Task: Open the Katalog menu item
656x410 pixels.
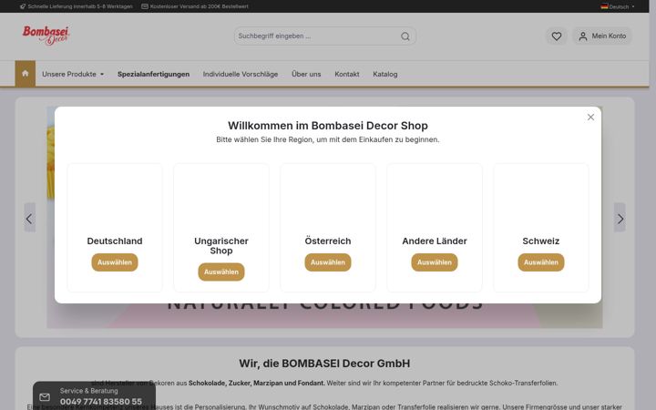Action: (384, 74)
